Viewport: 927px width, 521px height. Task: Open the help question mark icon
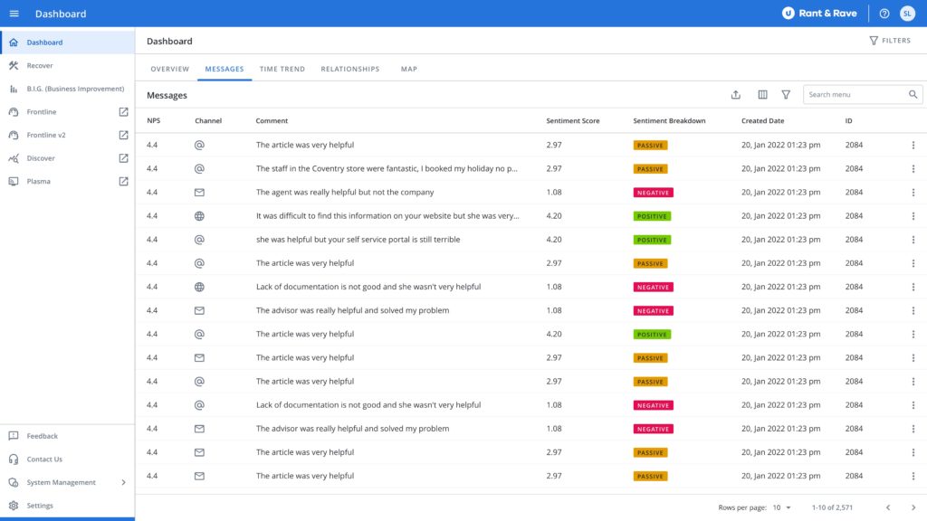(x=884, y=14)
